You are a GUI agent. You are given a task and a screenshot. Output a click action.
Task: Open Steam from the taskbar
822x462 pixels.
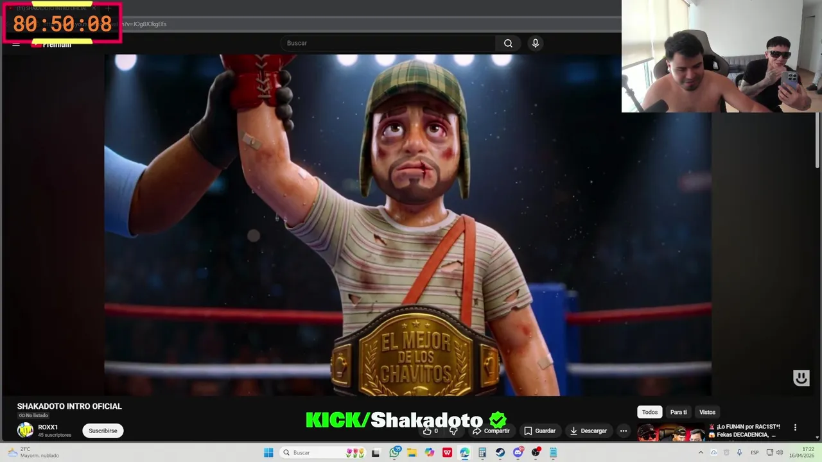pos(500,452)
